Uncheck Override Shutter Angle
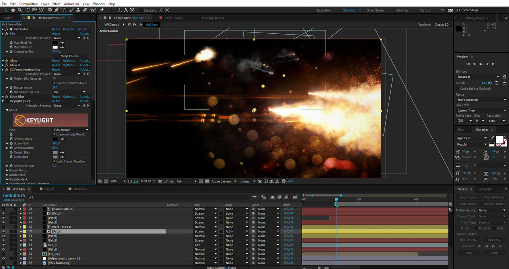Image resolution: width=509 pixels, height=269 pixels. 54,83
